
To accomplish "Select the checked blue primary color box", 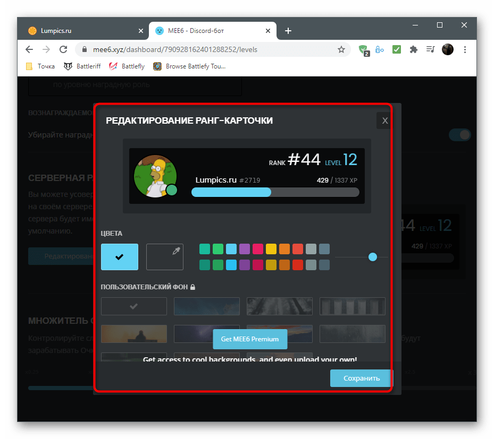I will pyautogui.click(x=120, y=257).
